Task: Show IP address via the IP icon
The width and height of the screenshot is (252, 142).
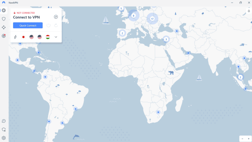Action: (56, 17)
